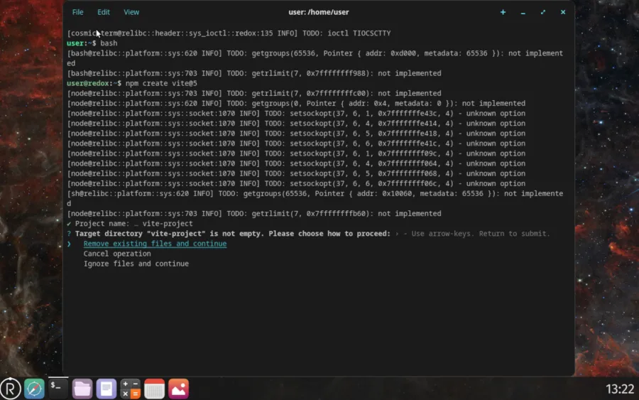Launch the calculator app
Viewport: 639px width, 400px height.
pyautogui.click(x=130, y=388)
